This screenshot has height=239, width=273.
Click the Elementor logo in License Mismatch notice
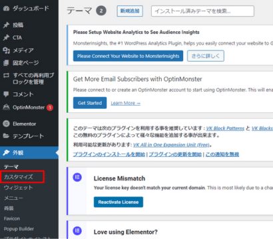pos(77,177)
